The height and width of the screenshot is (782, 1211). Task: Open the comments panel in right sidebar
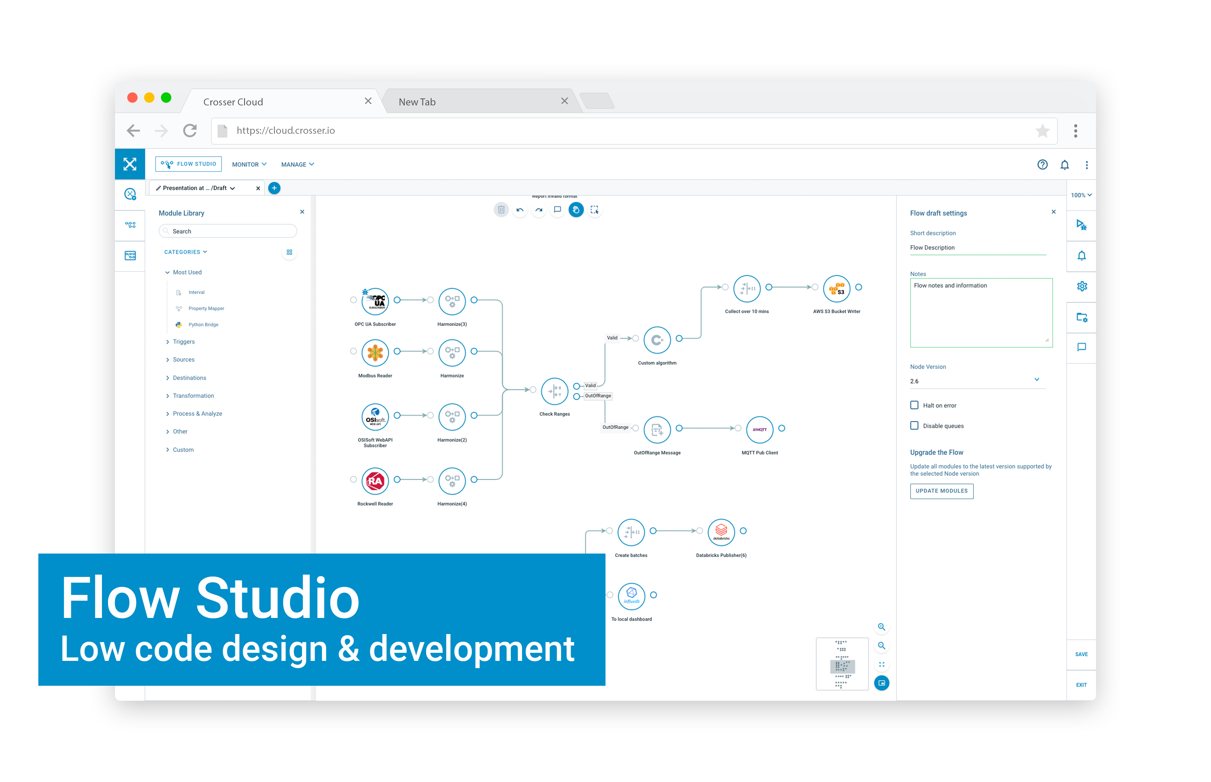coord(1081,347)
